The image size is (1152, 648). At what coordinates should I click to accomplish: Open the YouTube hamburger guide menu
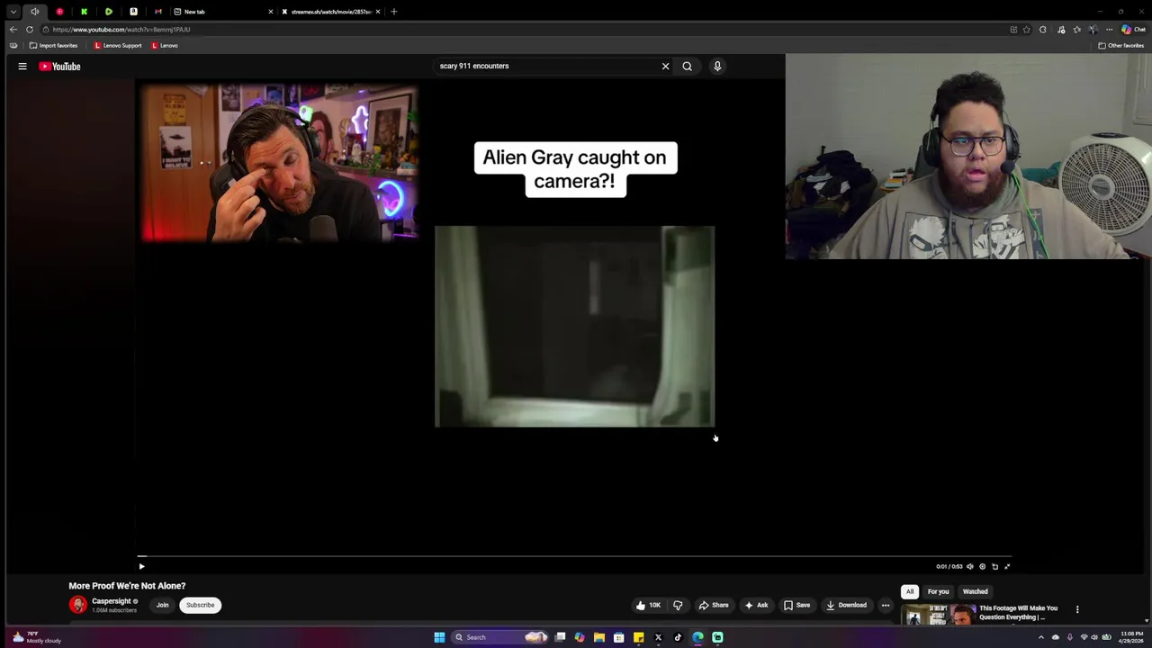pyautogui.click(x=22, y=66)
